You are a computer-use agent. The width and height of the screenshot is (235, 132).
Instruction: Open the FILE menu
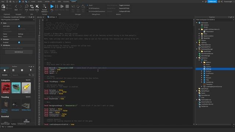(3, 1)
